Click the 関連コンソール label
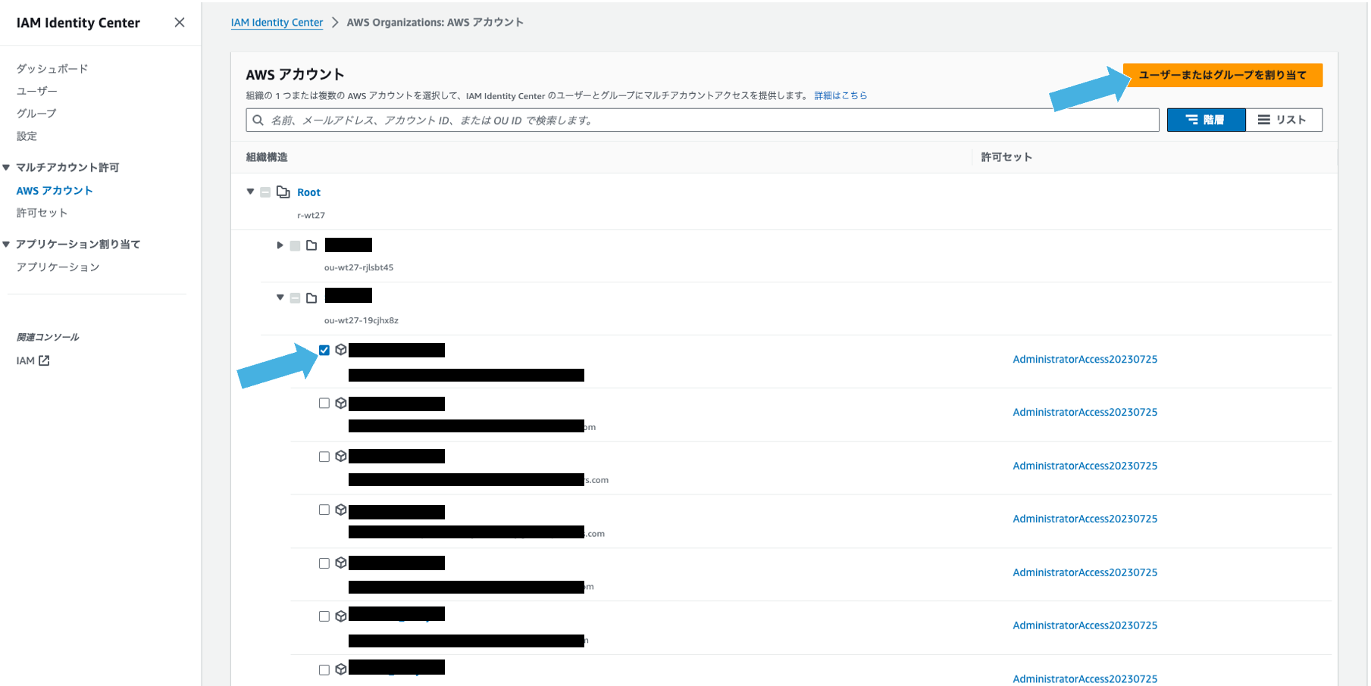1371x686 pixels. point(48,337)
